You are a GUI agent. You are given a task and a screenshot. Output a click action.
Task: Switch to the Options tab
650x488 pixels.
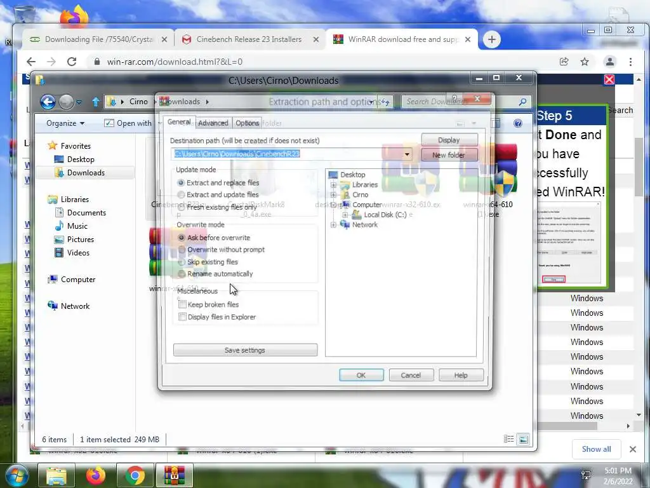pyautogui.click(x=248, y=123)
